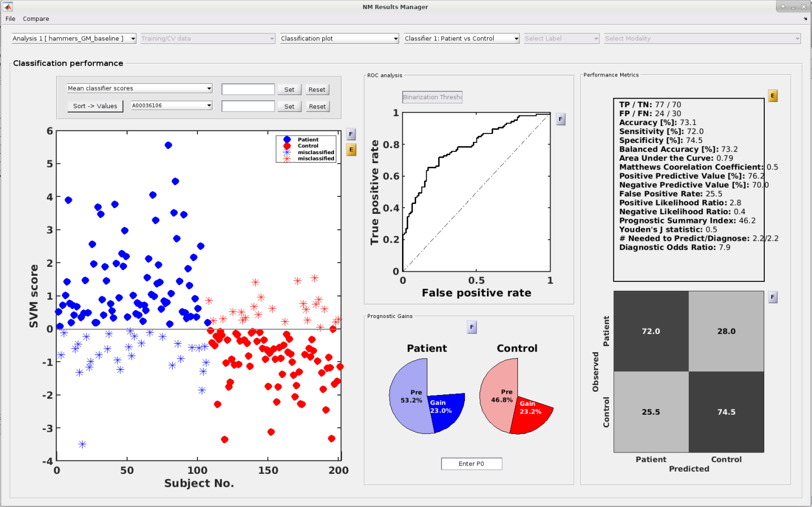Click the Patient entry in plot legend
Viewport: 812px width, 507px height.
(x=308, y=140)
